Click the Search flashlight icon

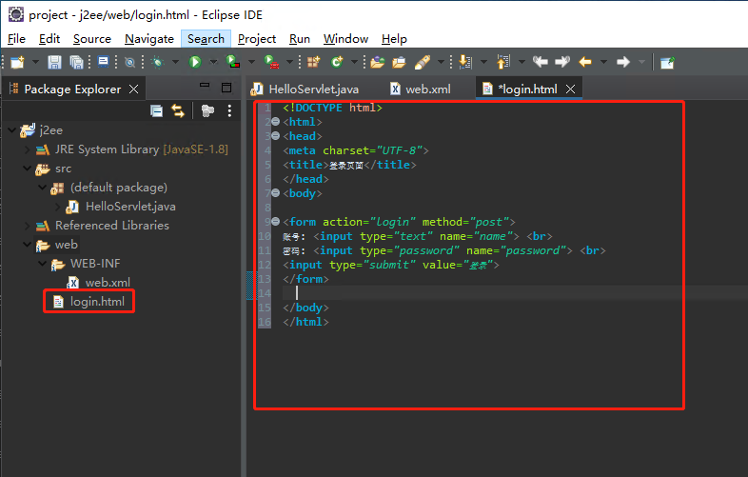click(x=423, y=62)
